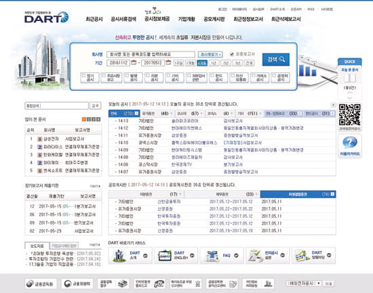
Task: Check the 주요사항보고 checkbox
Action: point(104,76)
